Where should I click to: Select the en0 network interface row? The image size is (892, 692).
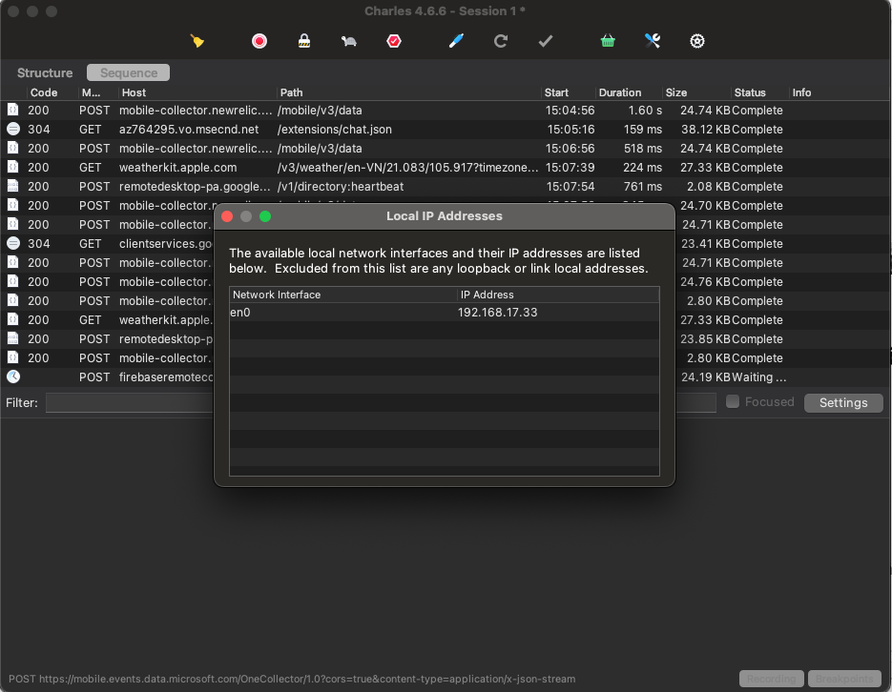pos(334,312)
